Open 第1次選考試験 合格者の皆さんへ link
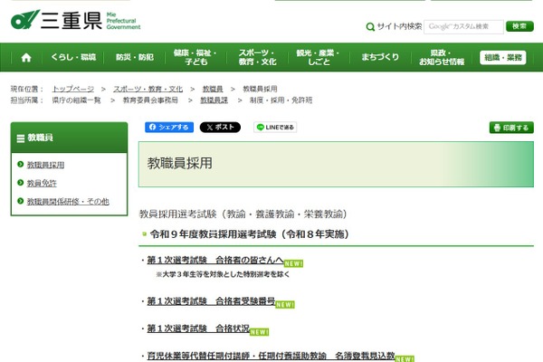The width and height of the screenshot is (543, 362). click(x=215, y=260)
